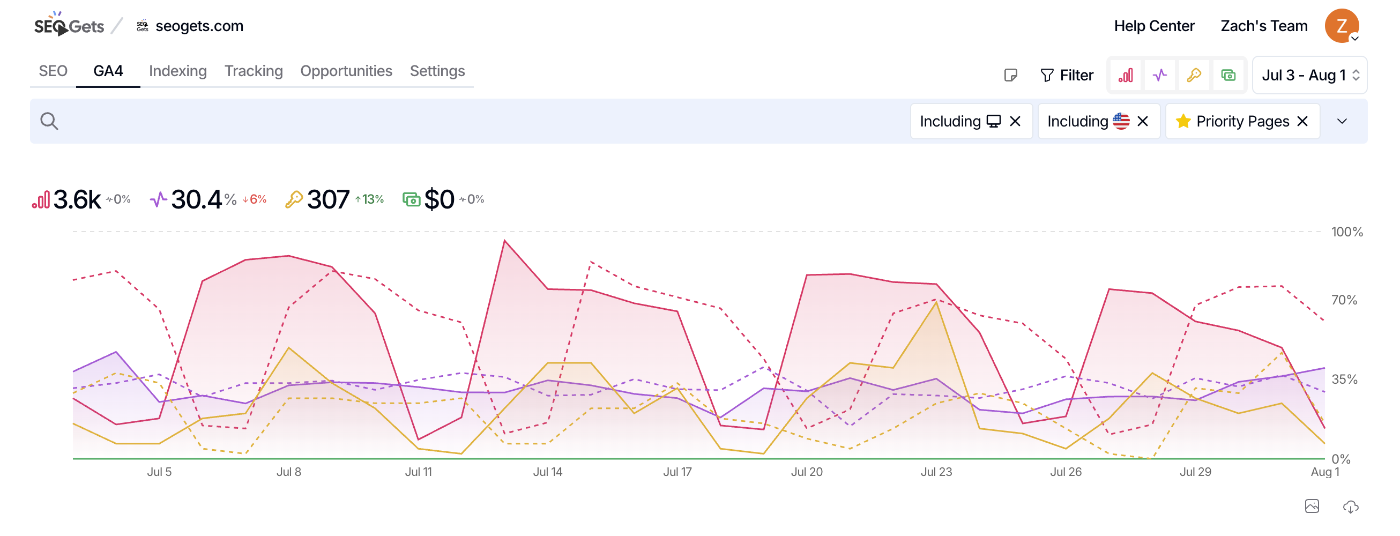Switch to the Opportunities tab
The width and height of the screenshot is (1400, 536).
click(346, 71)
